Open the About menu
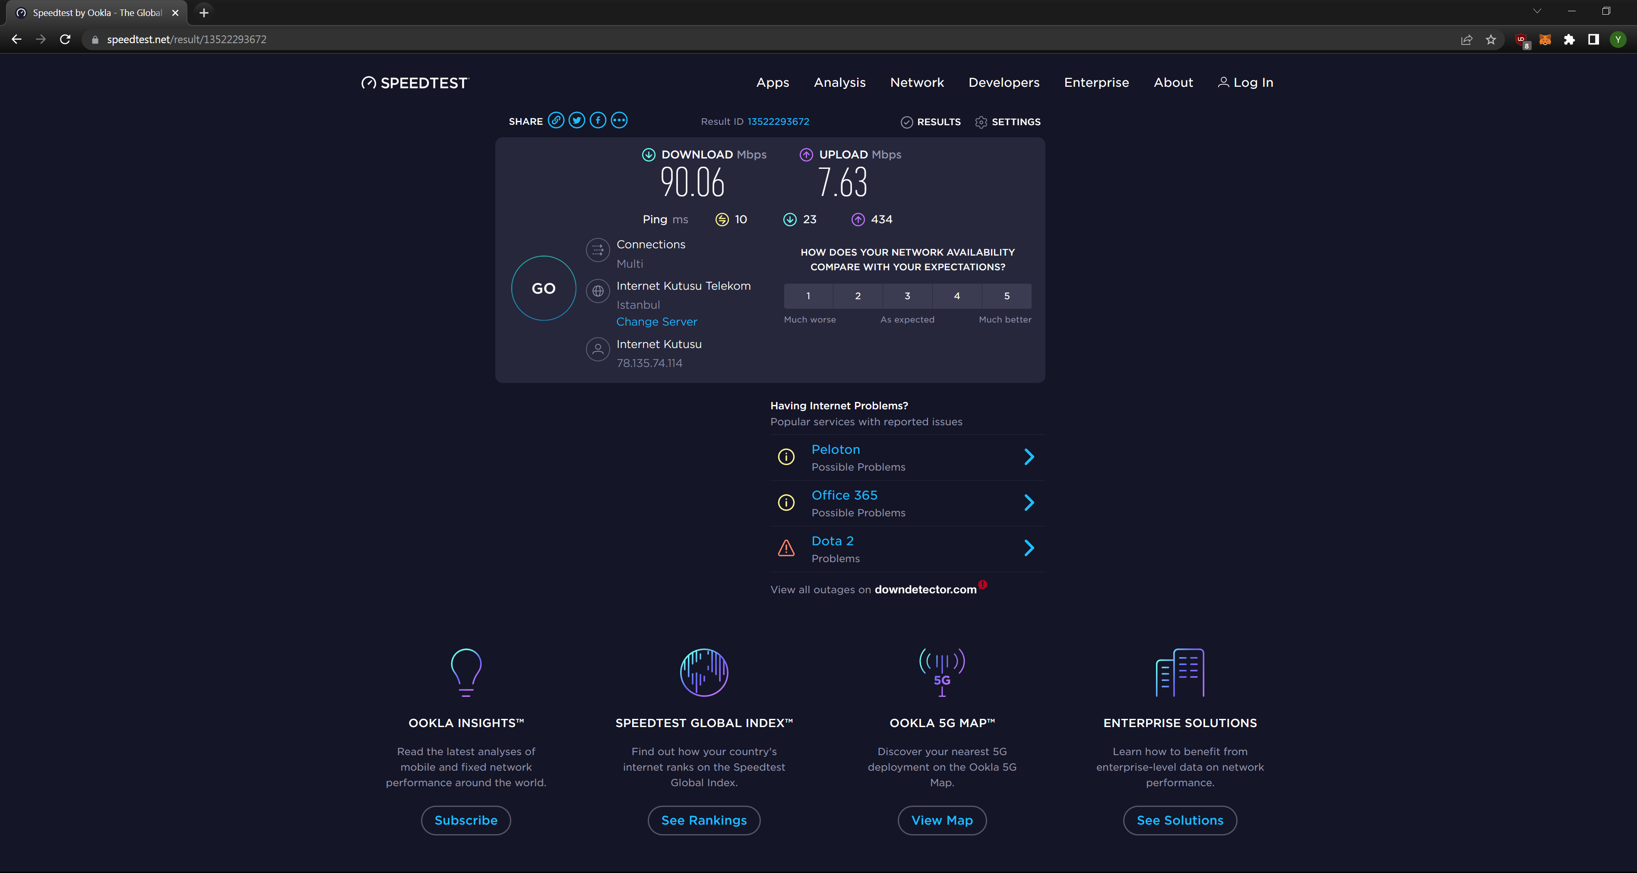Viewport: 1637px width, 873px height. coord(1173,82)
